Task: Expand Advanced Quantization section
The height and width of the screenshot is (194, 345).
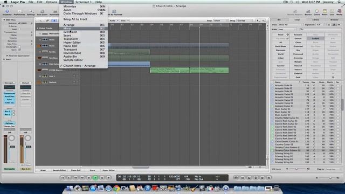Action: (x=7, y=56)
